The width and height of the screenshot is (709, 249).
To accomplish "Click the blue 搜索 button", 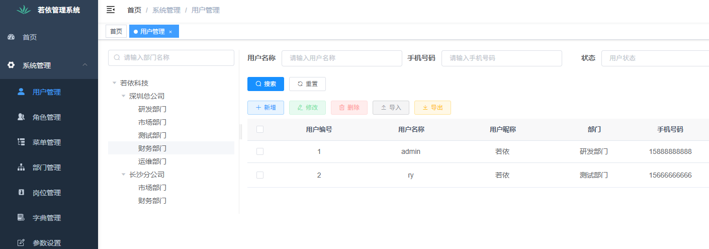I will 265,84.
